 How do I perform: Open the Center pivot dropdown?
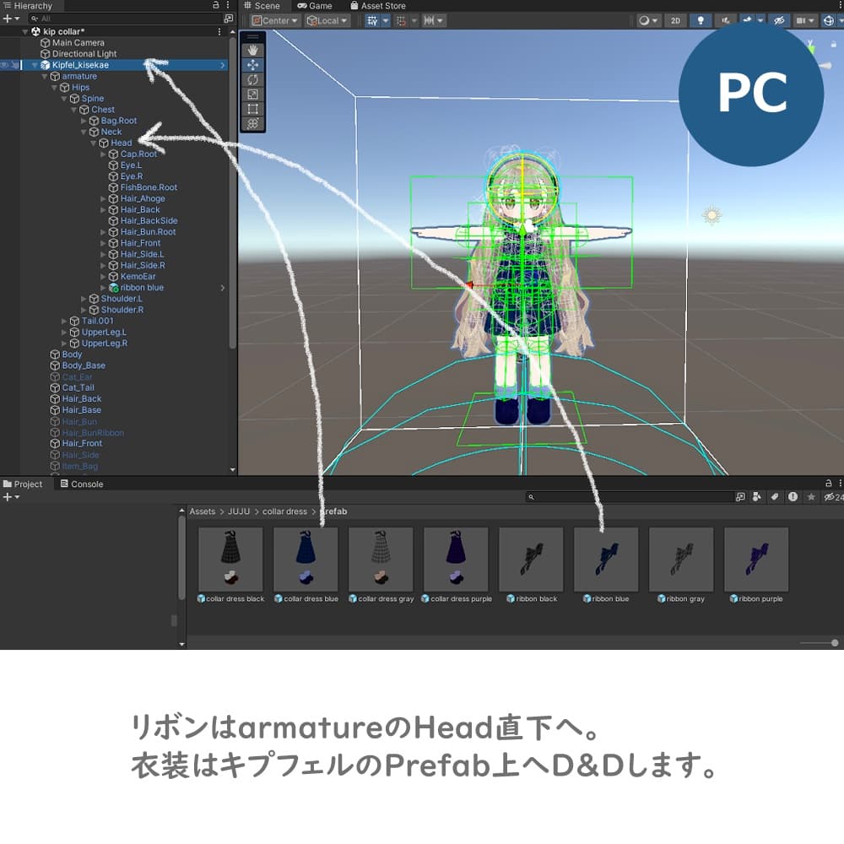click(273, 20)
